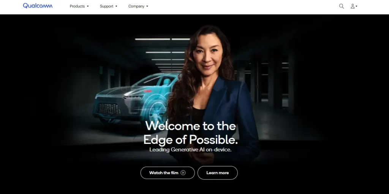389x194 pixels.
Task: Click the user account icon
Action: click(352, 6)
